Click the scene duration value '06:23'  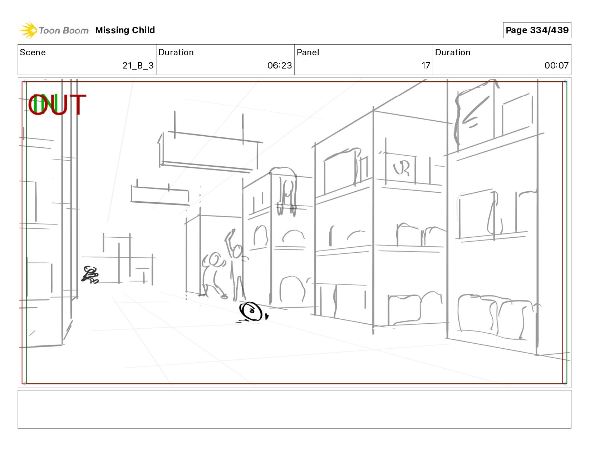280,66
